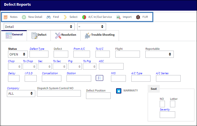
Task: Click the MIS input field
Action: [x=118, y=78]
